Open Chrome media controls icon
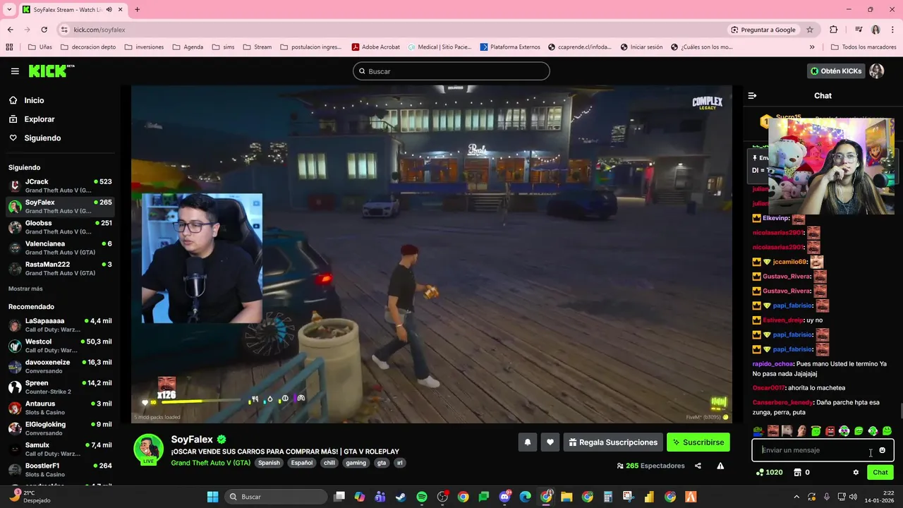The height and width of the screenshot is (508, 903). 859,30
